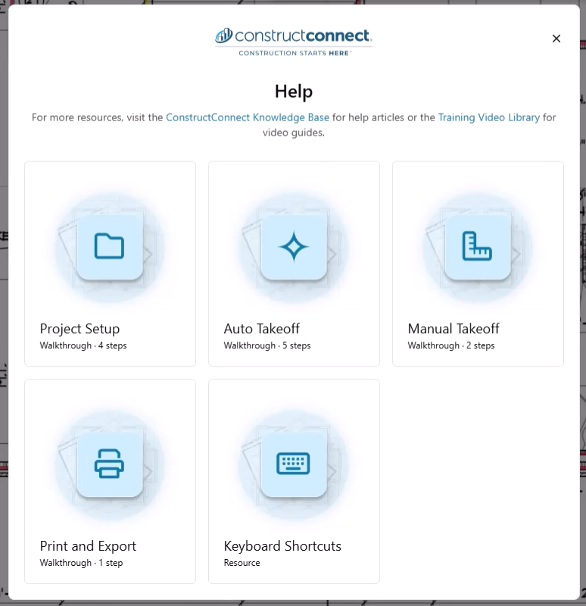The width and height of the screenshot is (586, 606).
Task: Open the Project Setup folder icon
Action: 110,247
